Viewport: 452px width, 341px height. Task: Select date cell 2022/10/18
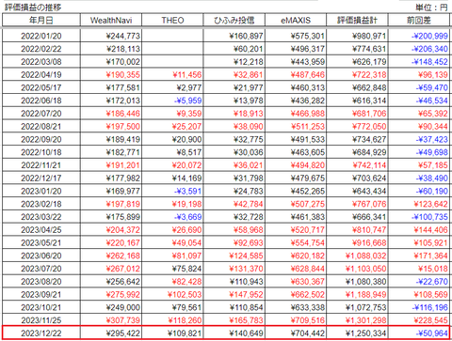pos(41,152)
